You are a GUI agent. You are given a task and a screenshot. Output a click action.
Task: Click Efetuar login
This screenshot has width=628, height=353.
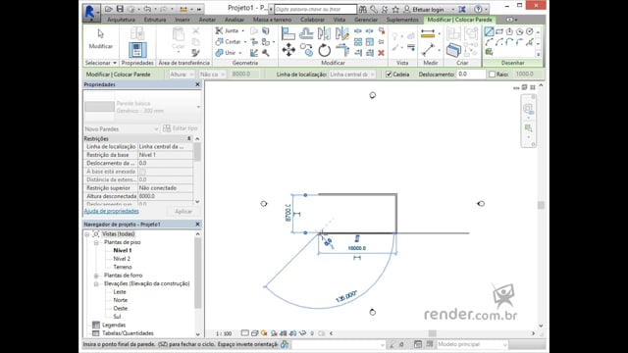click(428, 9)
